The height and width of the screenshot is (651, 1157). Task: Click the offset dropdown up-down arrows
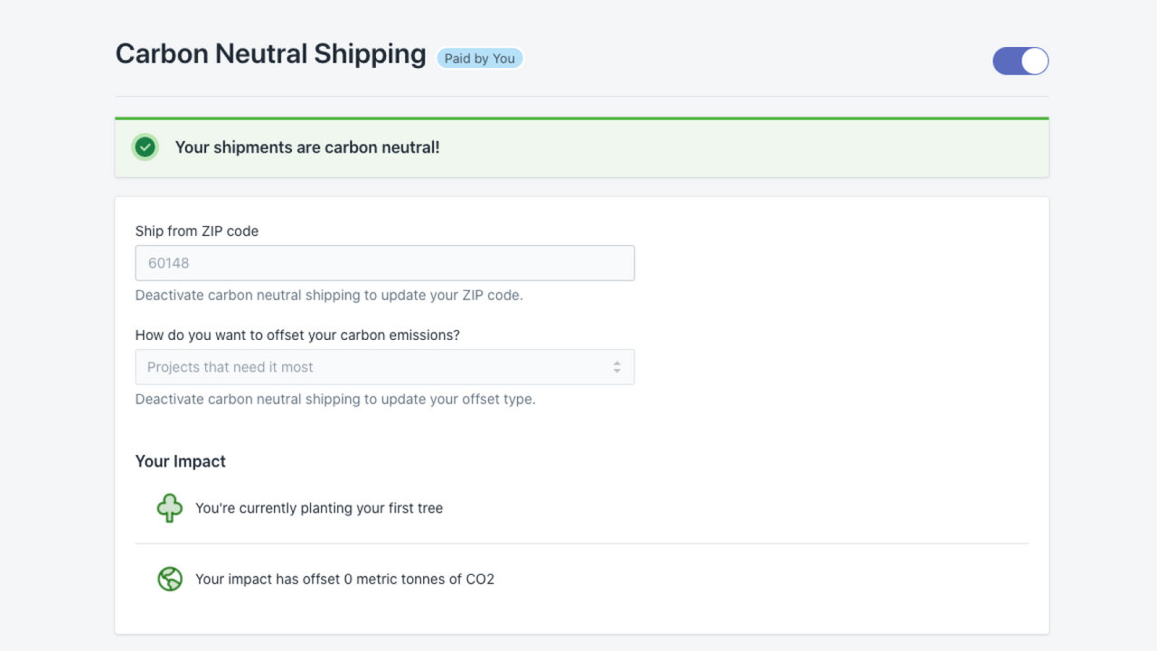coord(616,367)
